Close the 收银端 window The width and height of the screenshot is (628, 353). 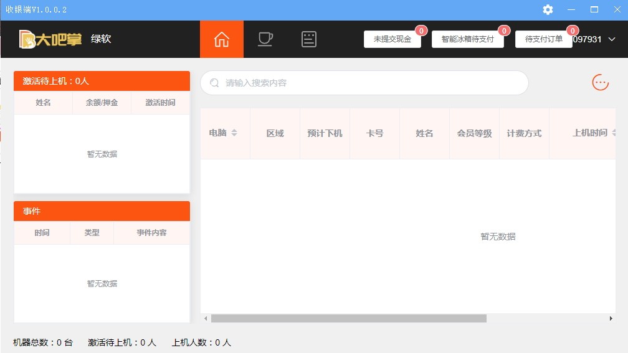point(617,9)
